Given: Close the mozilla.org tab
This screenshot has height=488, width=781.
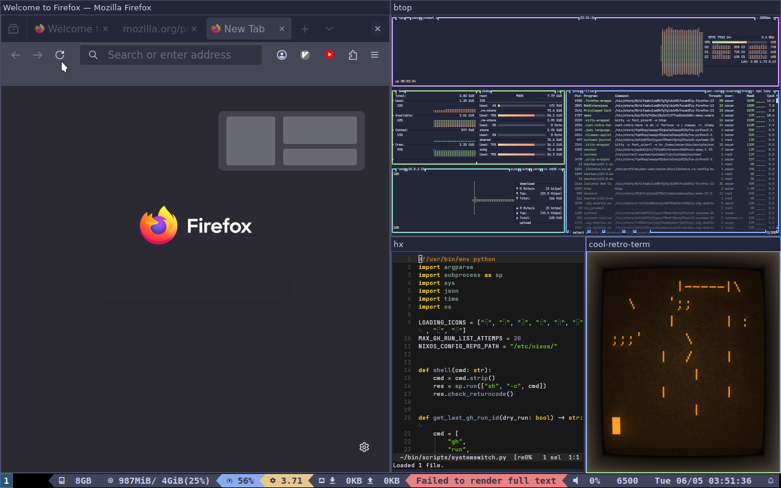Looking at the screenshot, I should coord(195,29).
